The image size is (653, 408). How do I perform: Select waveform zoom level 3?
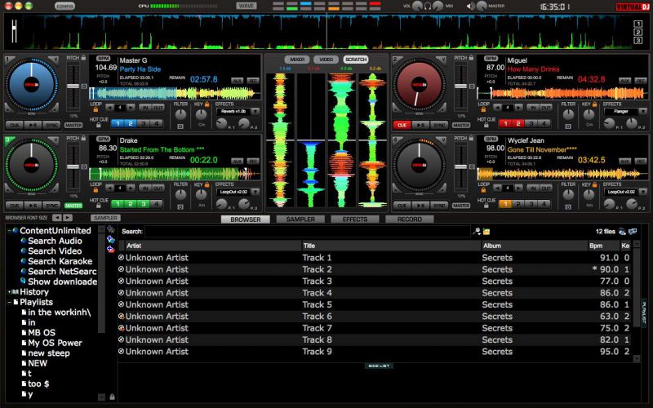(637, 40)
